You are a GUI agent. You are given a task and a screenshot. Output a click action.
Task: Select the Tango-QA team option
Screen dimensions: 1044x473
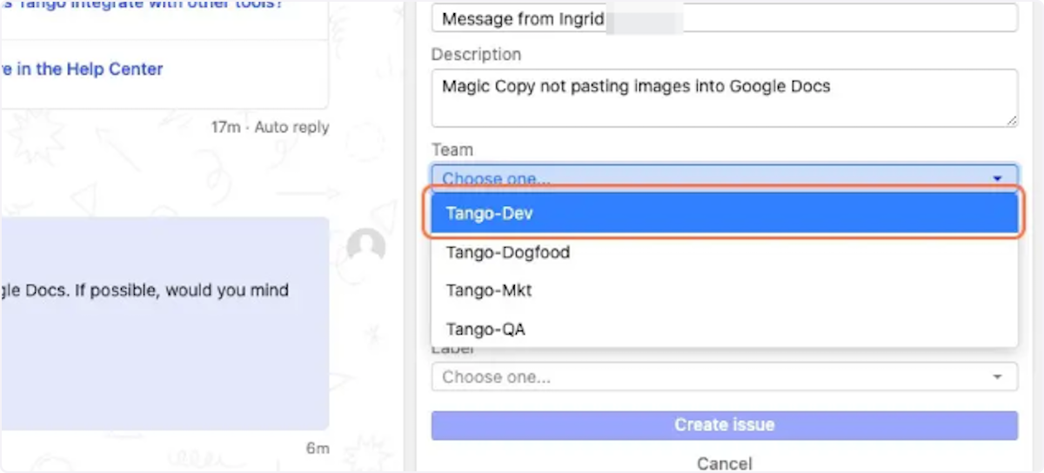click(x=724, y=330)
